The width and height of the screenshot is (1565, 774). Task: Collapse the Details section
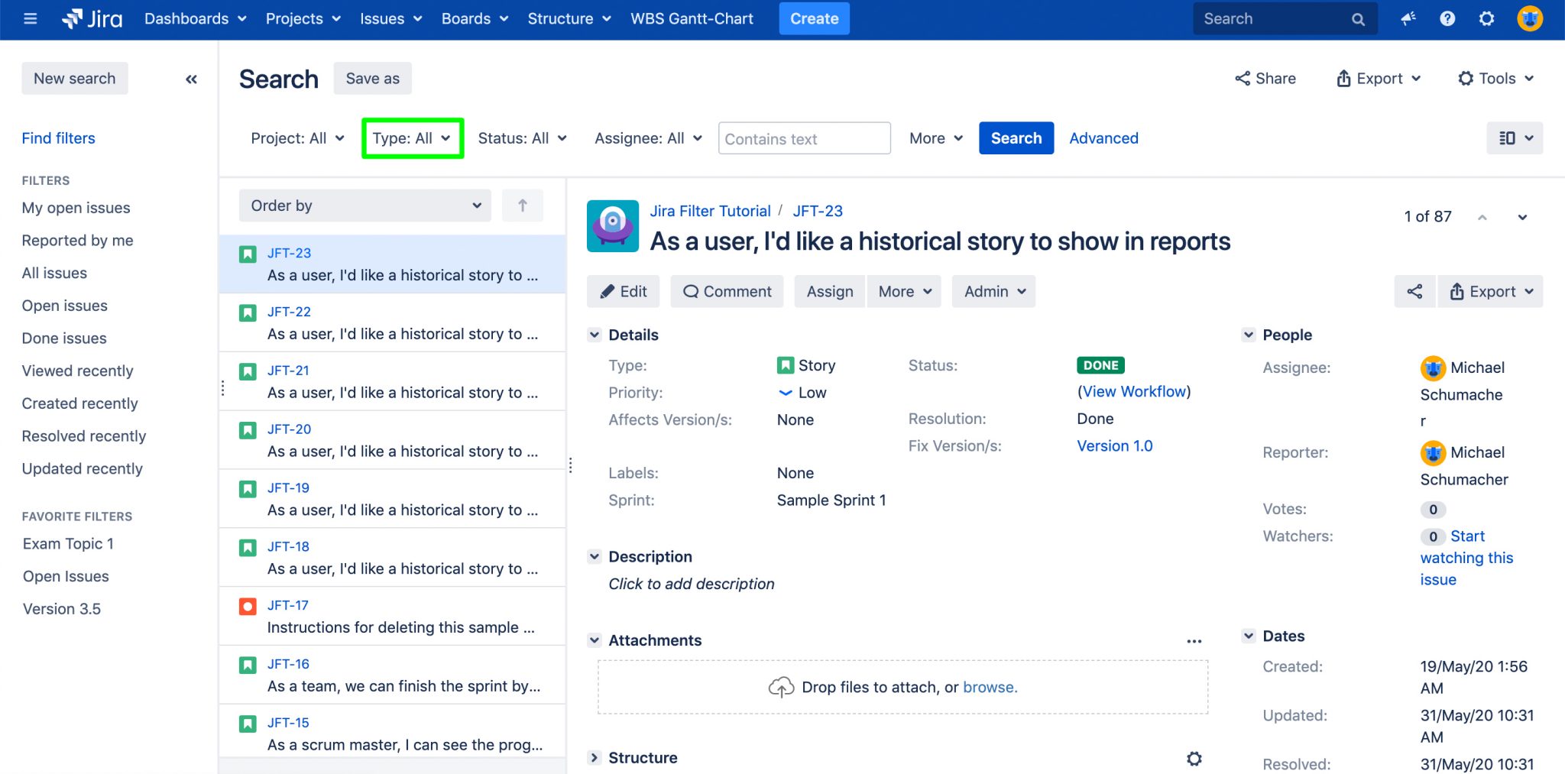595,334
